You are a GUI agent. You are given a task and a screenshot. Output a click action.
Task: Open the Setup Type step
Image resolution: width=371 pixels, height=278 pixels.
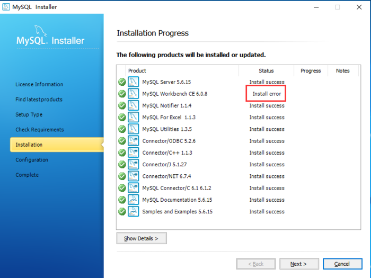[x=29, y=115]
